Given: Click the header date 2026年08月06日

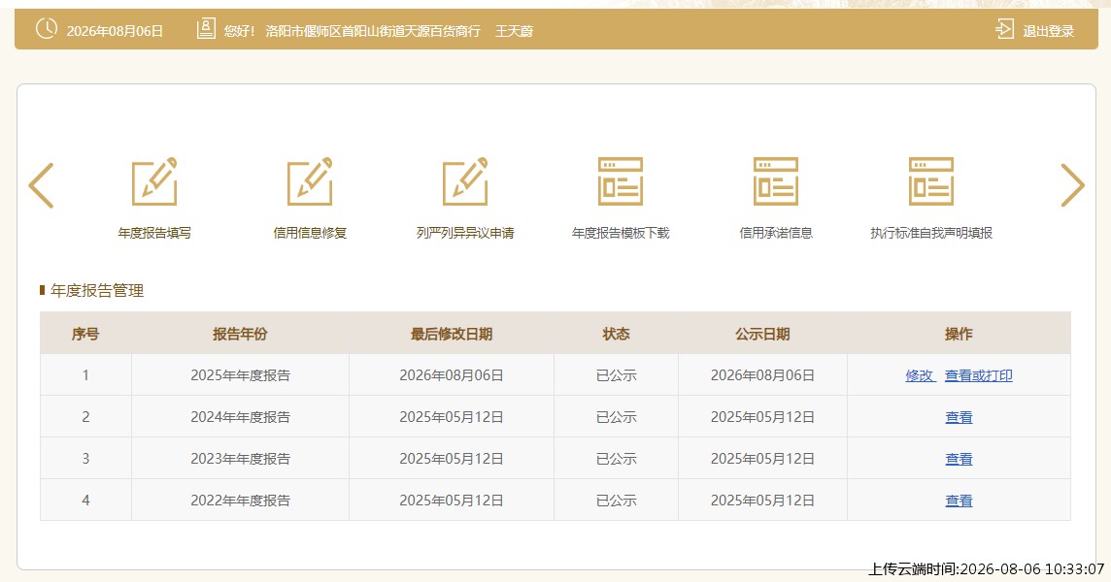Looking at the screenshot, I should tap(115, 31).
